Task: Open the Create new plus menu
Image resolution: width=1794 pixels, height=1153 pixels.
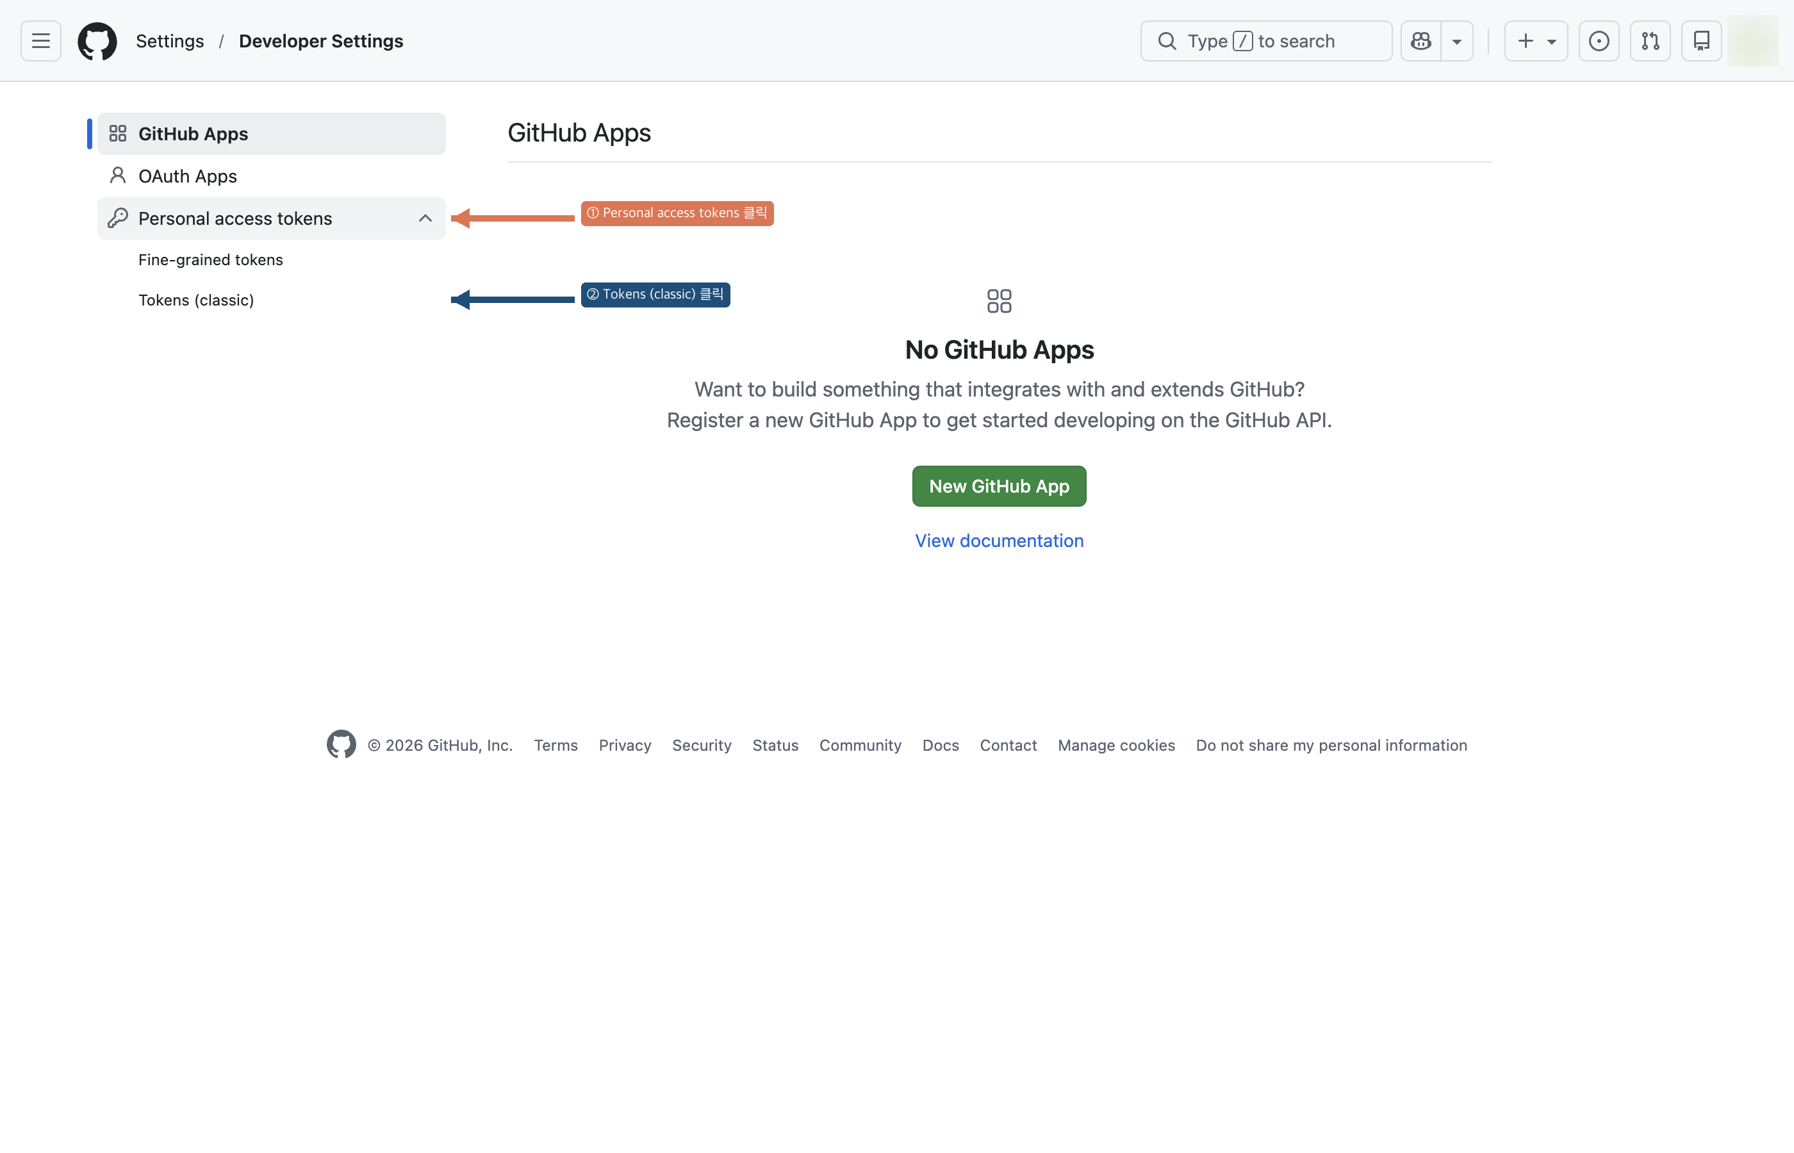Action: [x=1536, y=41]
